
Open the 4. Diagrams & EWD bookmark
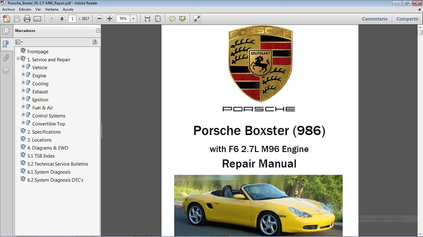48,148
